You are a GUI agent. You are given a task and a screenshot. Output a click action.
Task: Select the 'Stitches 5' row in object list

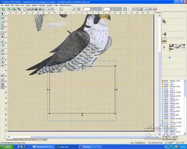pos(173,100)
